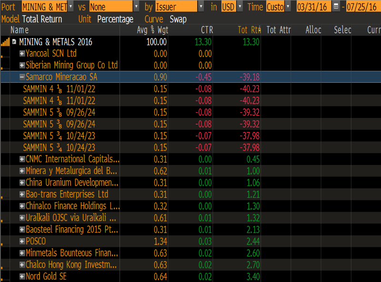
Task: Click POSCO average weight 1.34
Action: (x=160, y=242)
